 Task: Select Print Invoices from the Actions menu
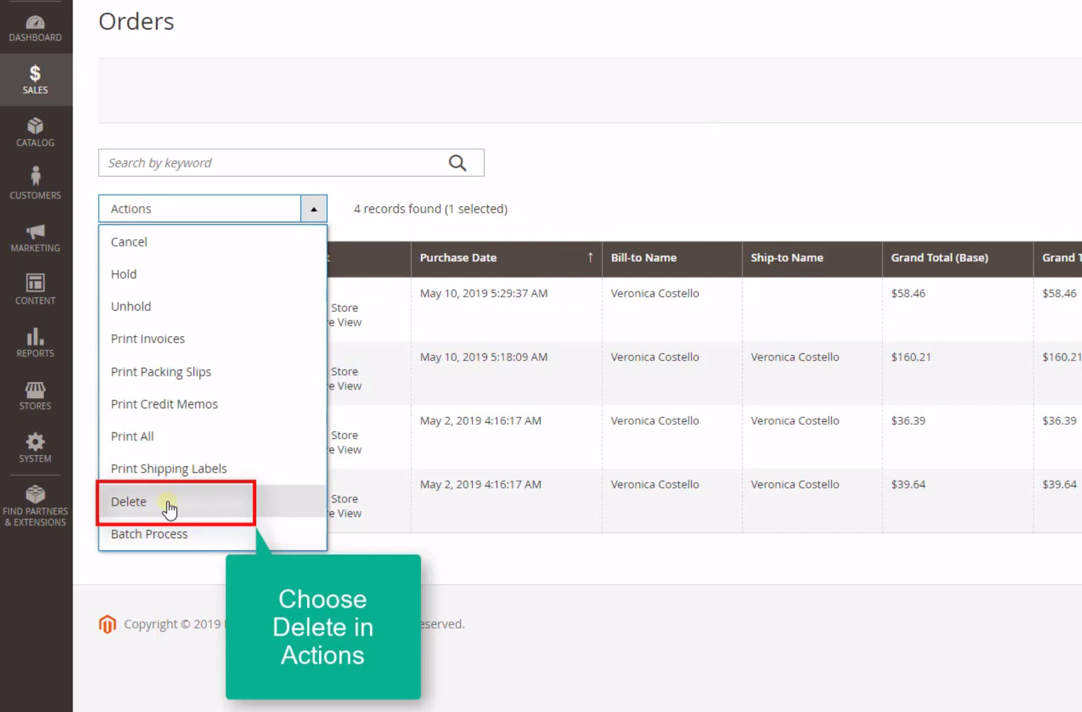[x=147, y=338]
